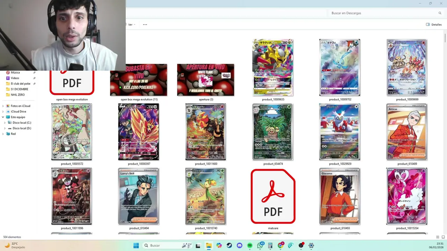
Task: Collapse Este equipo tree node
Action: tap(3, 117)
